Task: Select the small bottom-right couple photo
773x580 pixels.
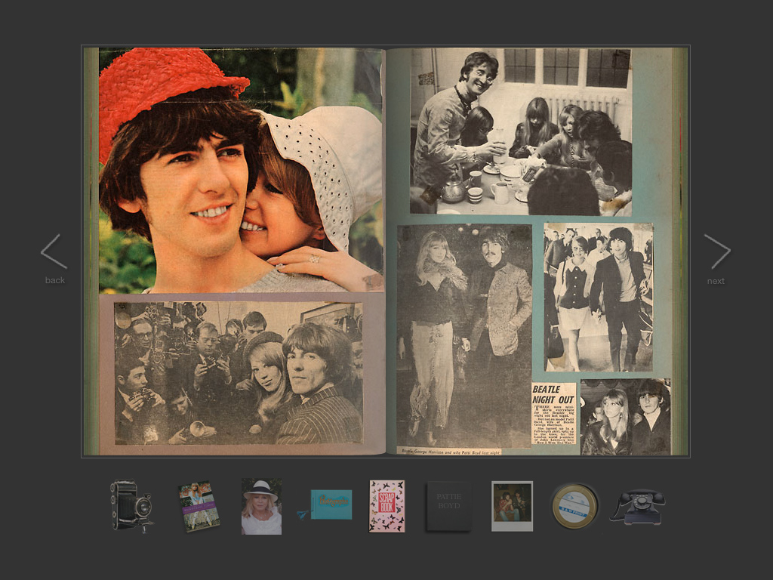Action: coord(625,417)
